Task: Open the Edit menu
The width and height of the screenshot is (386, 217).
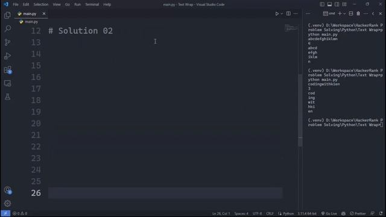Action: 26,4
